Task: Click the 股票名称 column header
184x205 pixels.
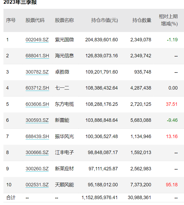Action: pyautogui.click(x=64, y=20)
